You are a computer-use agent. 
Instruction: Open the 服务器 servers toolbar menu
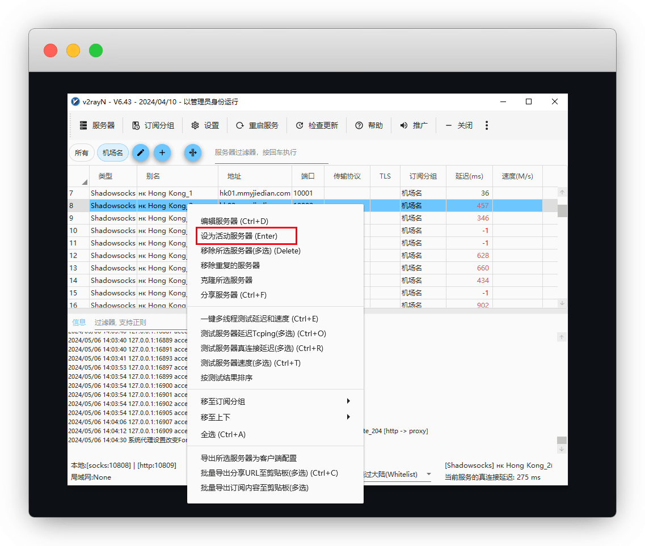tap(97, 125)
